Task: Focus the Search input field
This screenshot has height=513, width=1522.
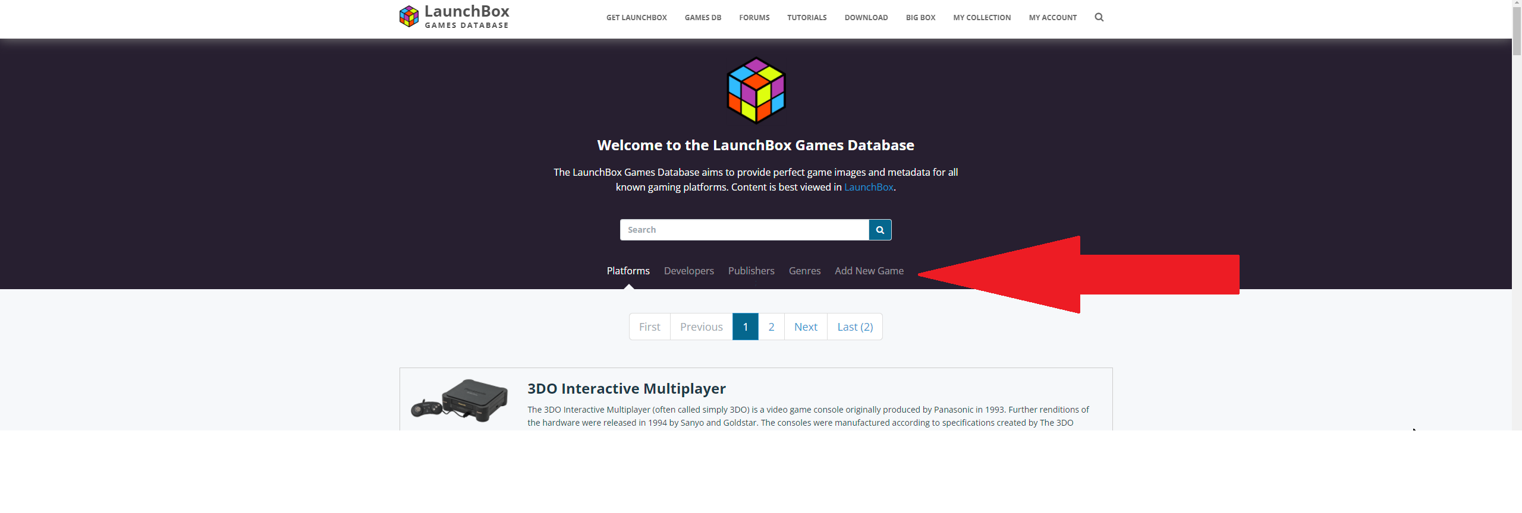Action: (744, 230)
